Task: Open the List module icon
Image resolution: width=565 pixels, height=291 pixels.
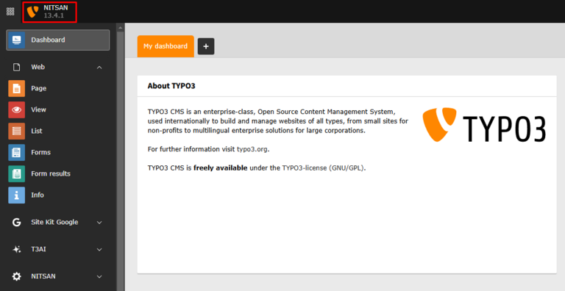Action: pos(17,131)
